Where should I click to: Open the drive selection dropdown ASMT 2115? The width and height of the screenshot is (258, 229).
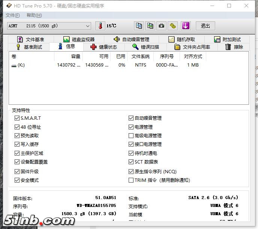(x=49, y=26)
